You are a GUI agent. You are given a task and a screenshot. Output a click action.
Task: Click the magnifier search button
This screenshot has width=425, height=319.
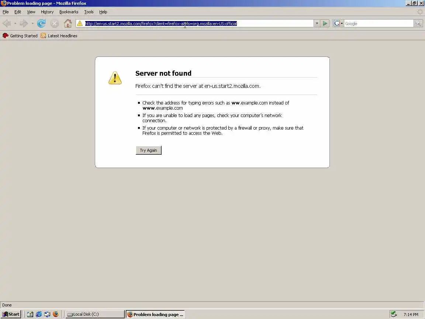point(418,24)
